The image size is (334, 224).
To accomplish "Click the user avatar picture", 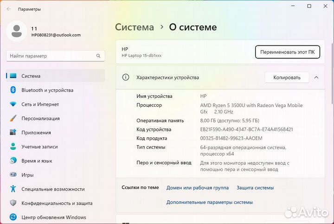I will (17, 31).
